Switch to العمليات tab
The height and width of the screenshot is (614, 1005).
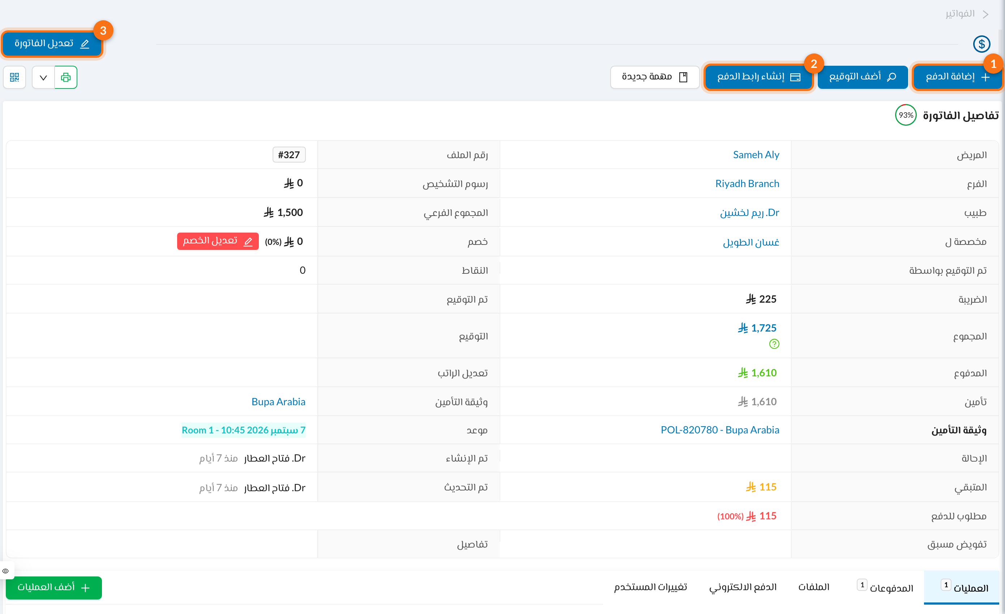pos(961,588)
